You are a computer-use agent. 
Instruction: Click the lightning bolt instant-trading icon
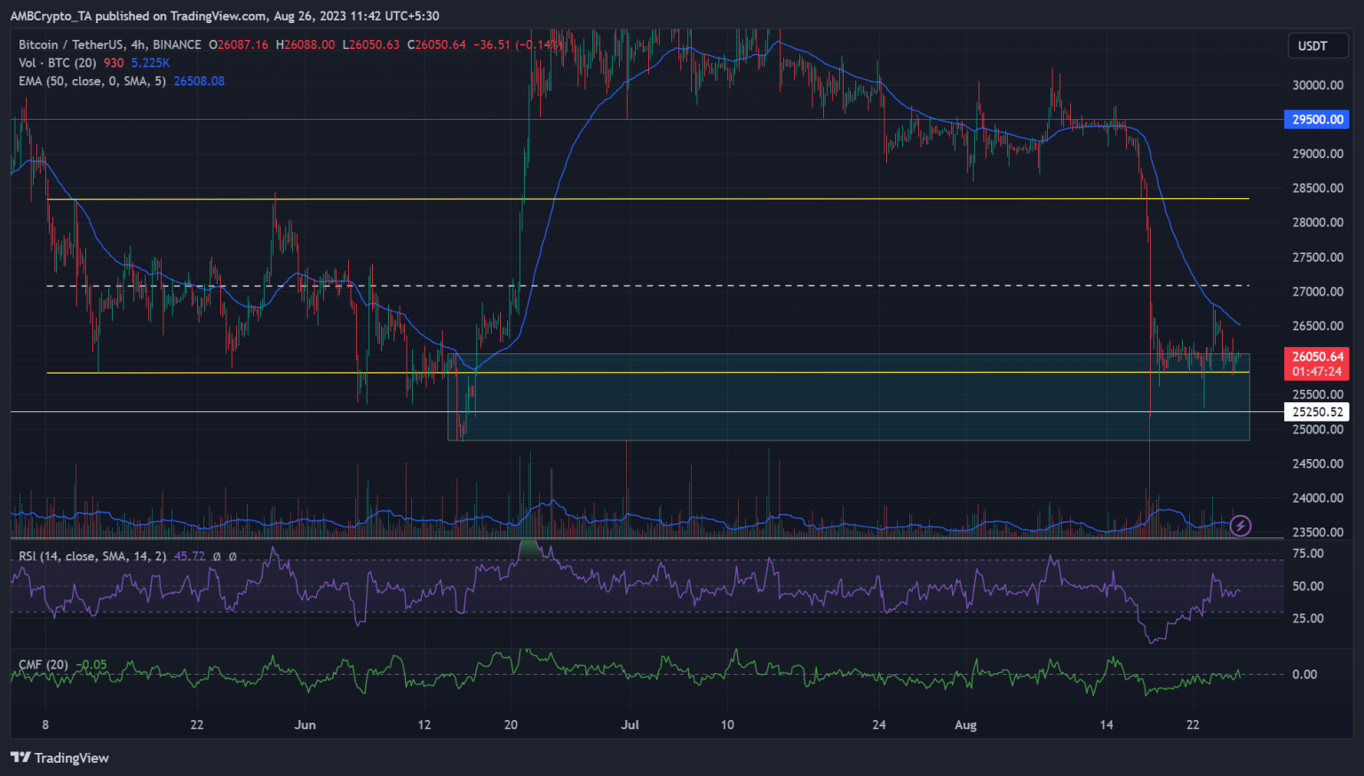(x=1241, y=526)
